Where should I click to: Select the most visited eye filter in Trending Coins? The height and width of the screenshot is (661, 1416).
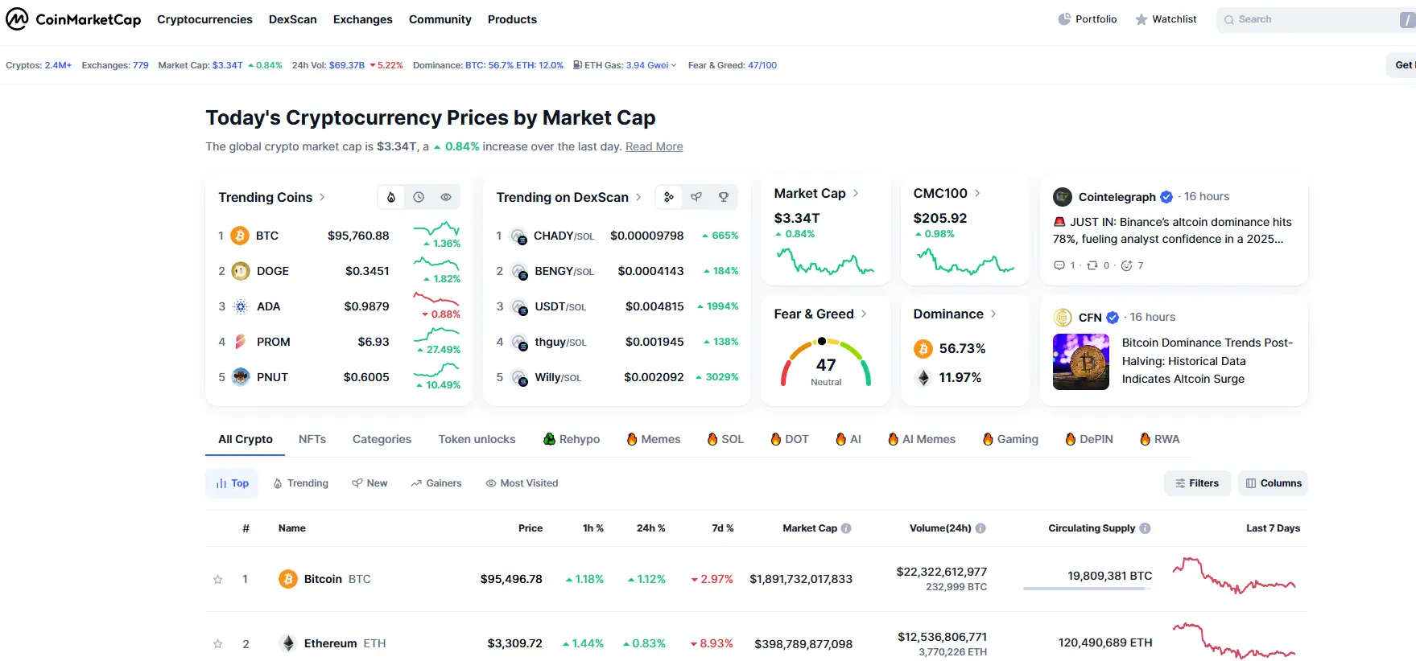point(446,197)
